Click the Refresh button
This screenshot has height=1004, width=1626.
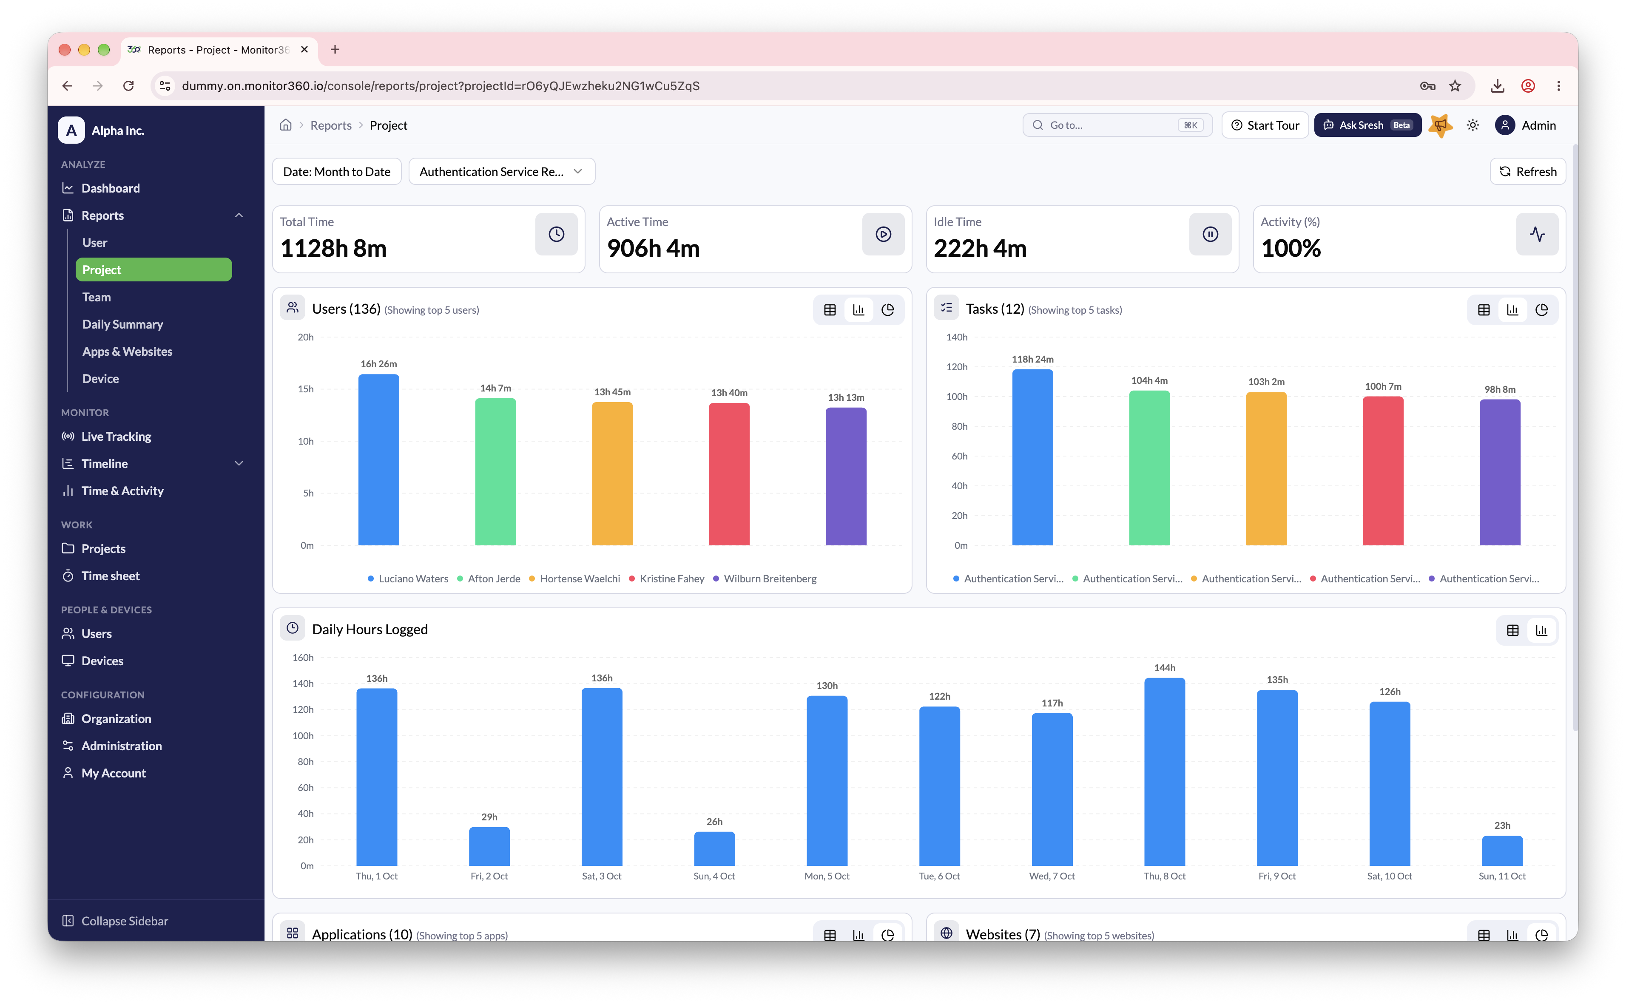coord(1528,171)
